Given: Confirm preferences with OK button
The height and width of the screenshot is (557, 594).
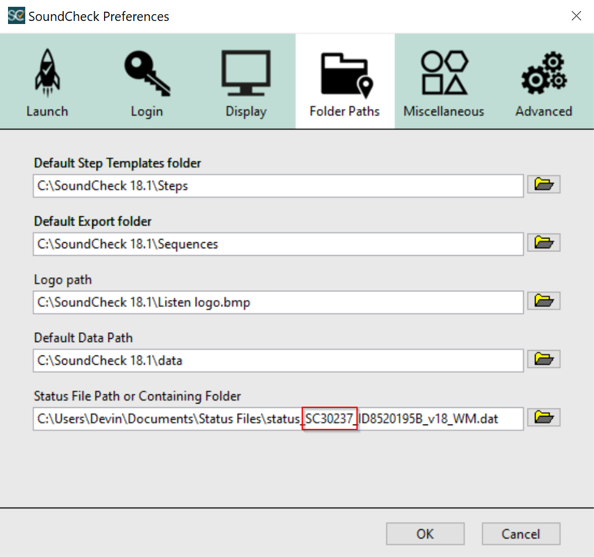Looking at the screenshot, I should tap(425, 534).
